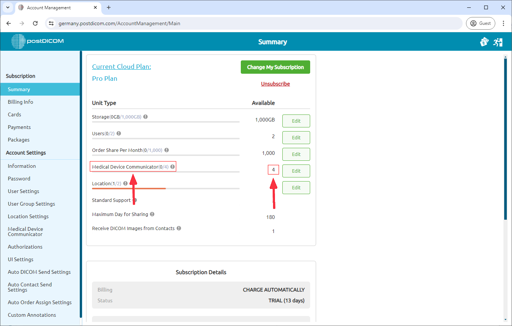Open the tab search chevron at top left
512x326 pixels.
point(8,7)
